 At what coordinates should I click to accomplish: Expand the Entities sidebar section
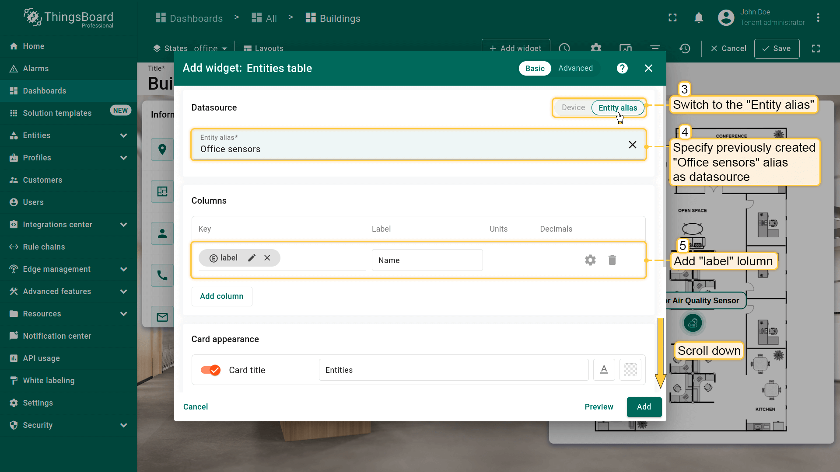point(124,135)
